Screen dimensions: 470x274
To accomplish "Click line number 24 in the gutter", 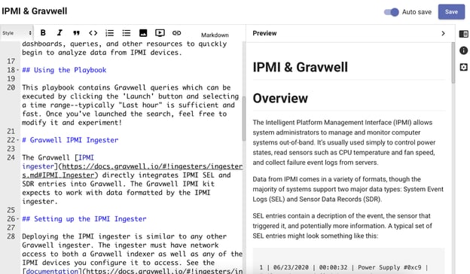I will tap(11, 157).
